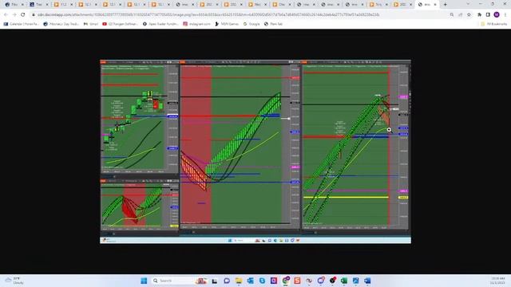Open the Chrome three-dot menu

click(505, 14)
